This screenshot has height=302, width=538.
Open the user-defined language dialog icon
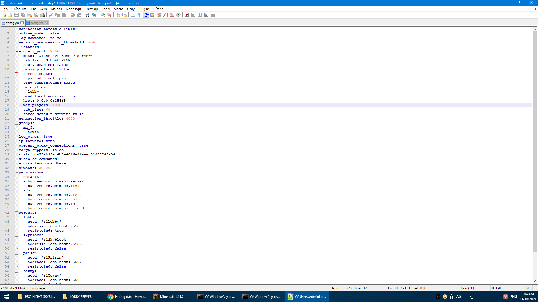pyautogui.click(x=153, y=15)
